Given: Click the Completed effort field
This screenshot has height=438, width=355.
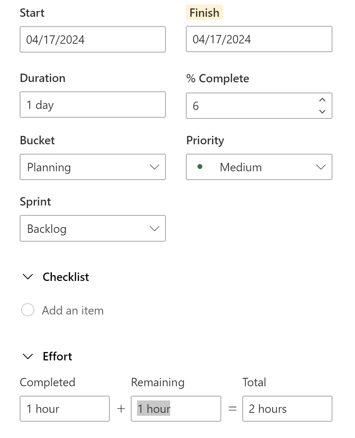Looking at the screenshot, I should pyautogui.click(x=65, y=409).
